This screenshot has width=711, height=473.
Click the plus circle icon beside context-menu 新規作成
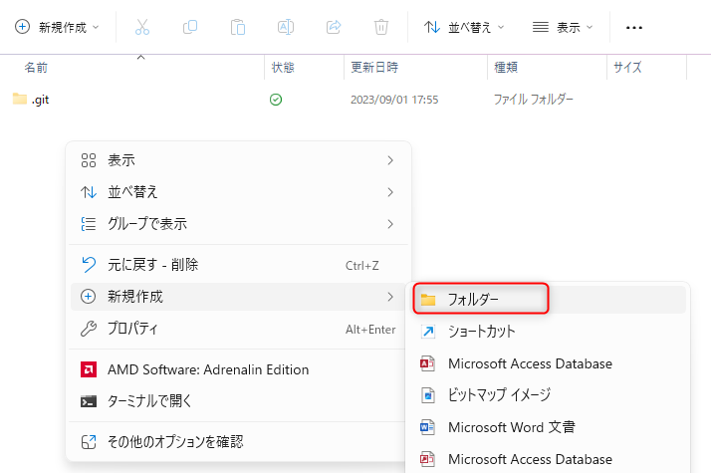point(88,297)
